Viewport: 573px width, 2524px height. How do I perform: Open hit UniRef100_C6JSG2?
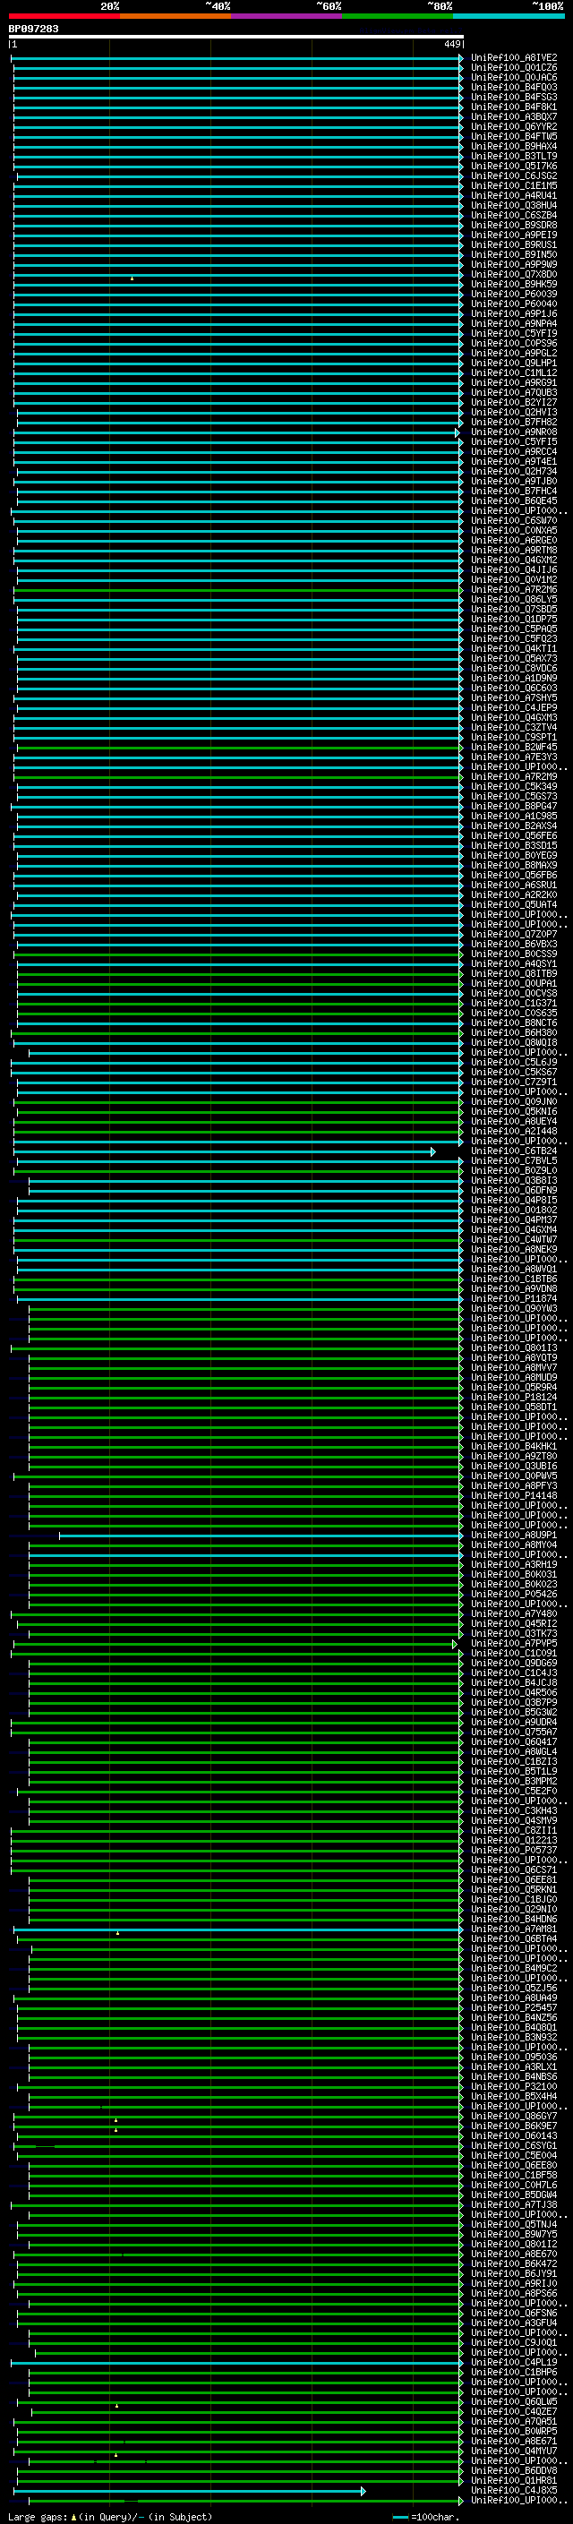[513, 176]
